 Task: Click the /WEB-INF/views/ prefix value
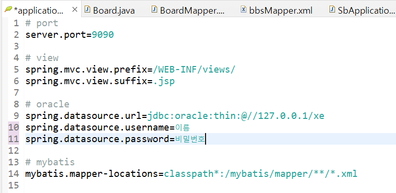pyautogui.click(x=194, y=70)
